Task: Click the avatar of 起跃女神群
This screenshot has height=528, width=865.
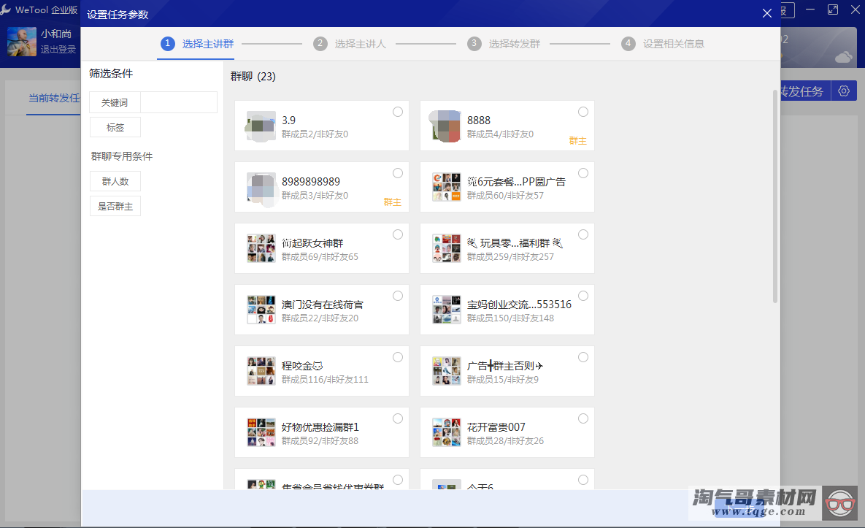Action: [261, 248]
